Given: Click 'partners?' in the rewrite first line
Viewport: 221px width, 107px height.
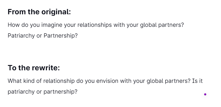Looking at the screenshot, I should coord(178,81).
